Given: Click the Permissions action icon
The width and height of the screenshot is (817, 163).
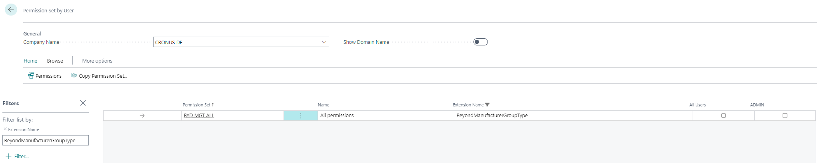Looking at the screenshot, I should [31, 75].
